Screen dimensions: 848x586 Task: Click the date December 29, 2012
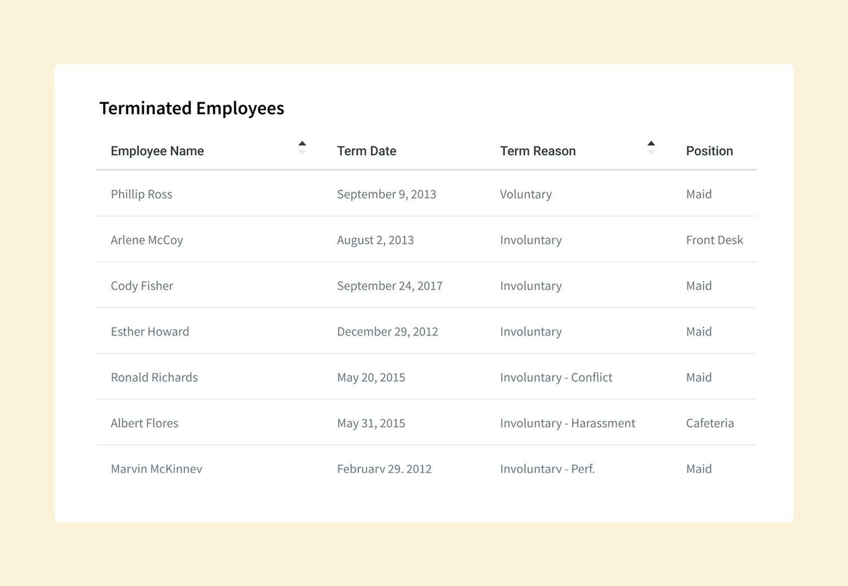point(387,331)
